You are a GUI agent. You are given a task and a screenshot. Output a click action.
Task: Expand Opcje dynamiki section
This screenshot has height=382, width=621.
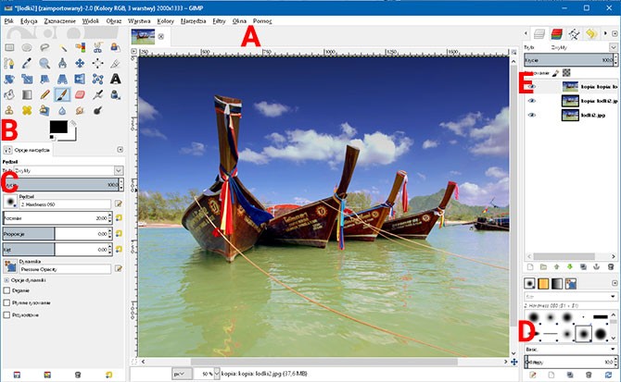6,280
